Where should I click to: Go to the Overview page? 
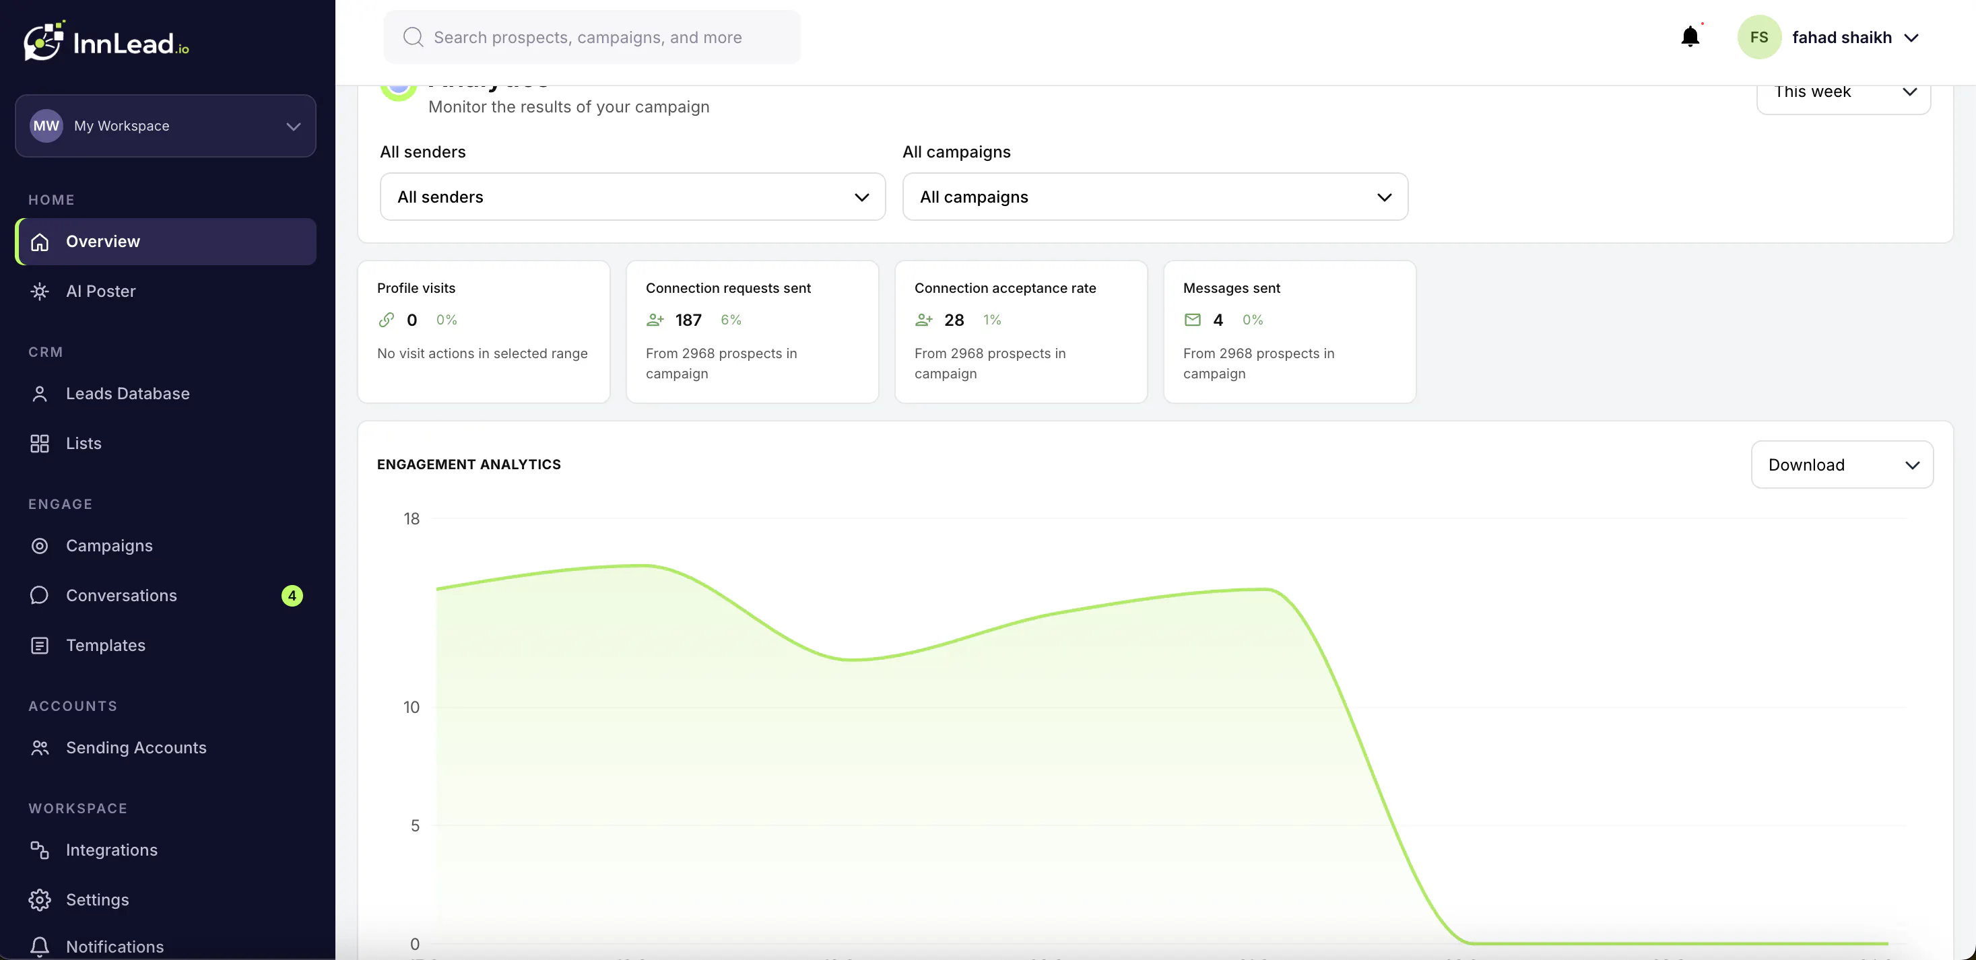166,242
